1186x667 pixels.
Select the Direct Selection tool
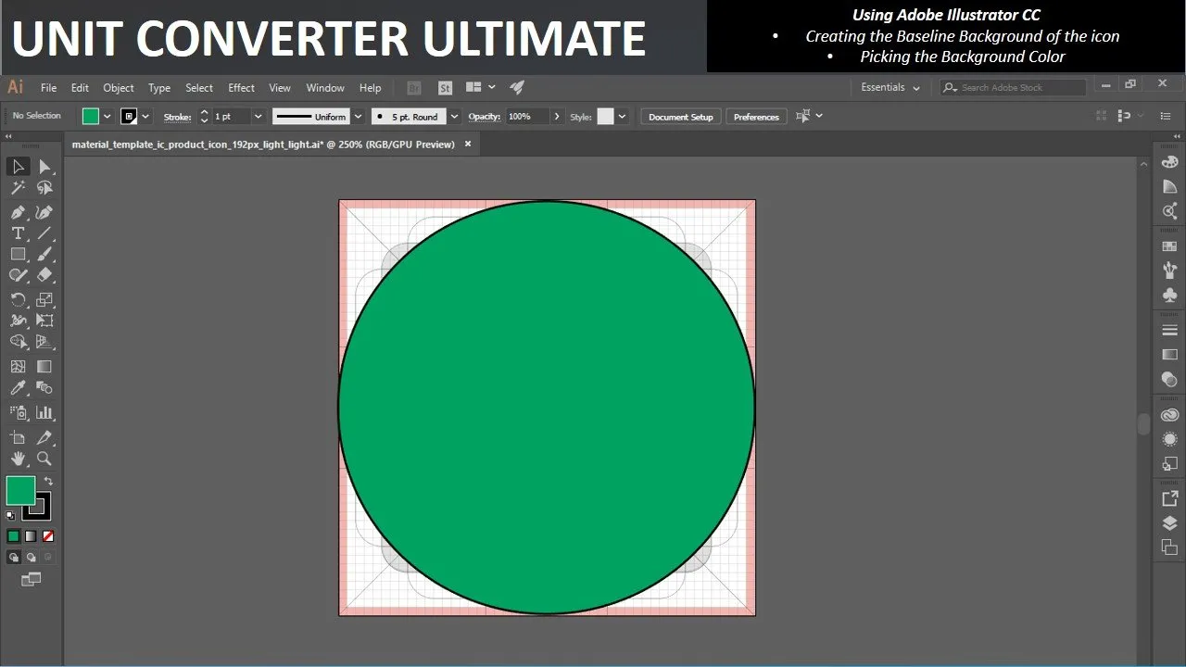tap(44, 167)
